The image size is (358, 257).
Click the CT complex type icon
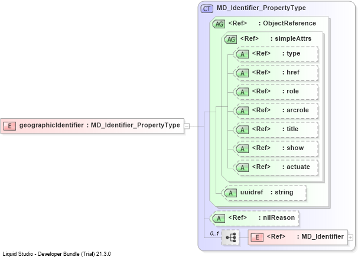click(207, 9)
